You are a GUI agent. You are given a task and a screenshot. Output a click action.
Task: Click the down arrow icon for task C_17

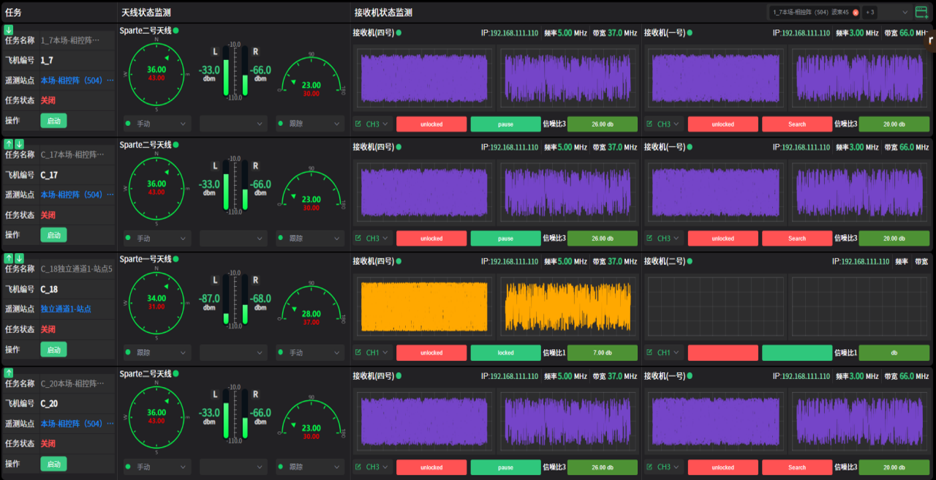point(20,144)
